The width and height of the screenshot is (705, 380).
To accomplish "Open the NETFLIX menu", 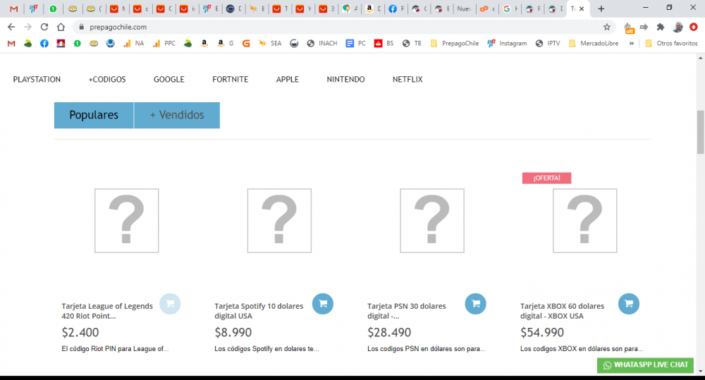I will (407, 80).
